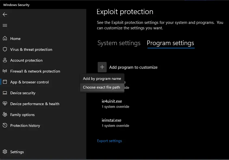The width and height of the screenshot is (229, 160).
Task: Open Settings at sidebar bottom
Action: pos(17,152)
